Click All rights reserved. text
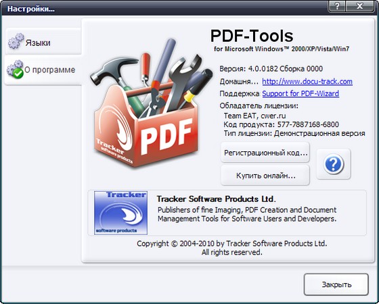The image size is (379, 304). coord(232,253)
